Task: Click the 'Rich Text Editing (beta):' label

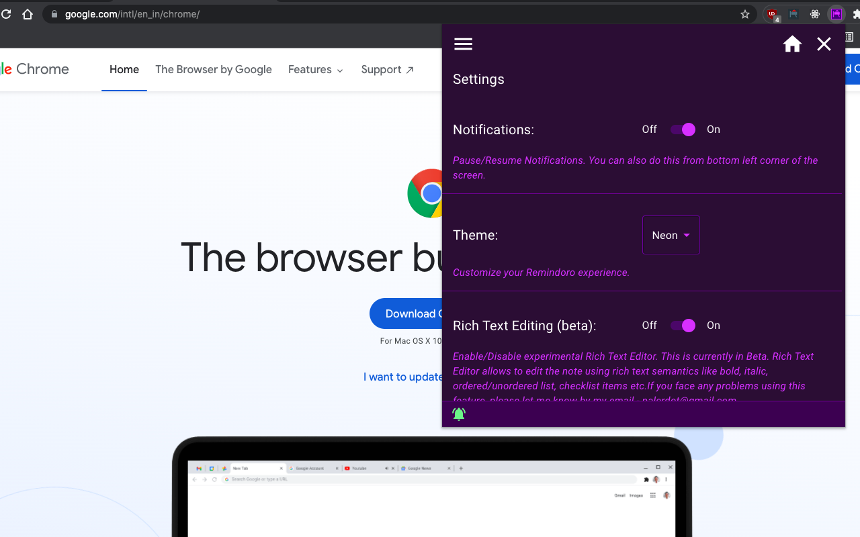Action: [524, 326]
